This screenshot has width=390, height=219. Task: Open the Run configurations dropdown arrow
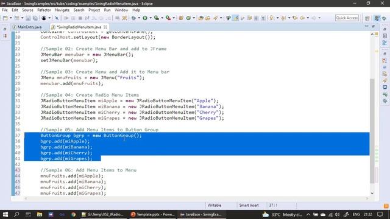(151, 18)
